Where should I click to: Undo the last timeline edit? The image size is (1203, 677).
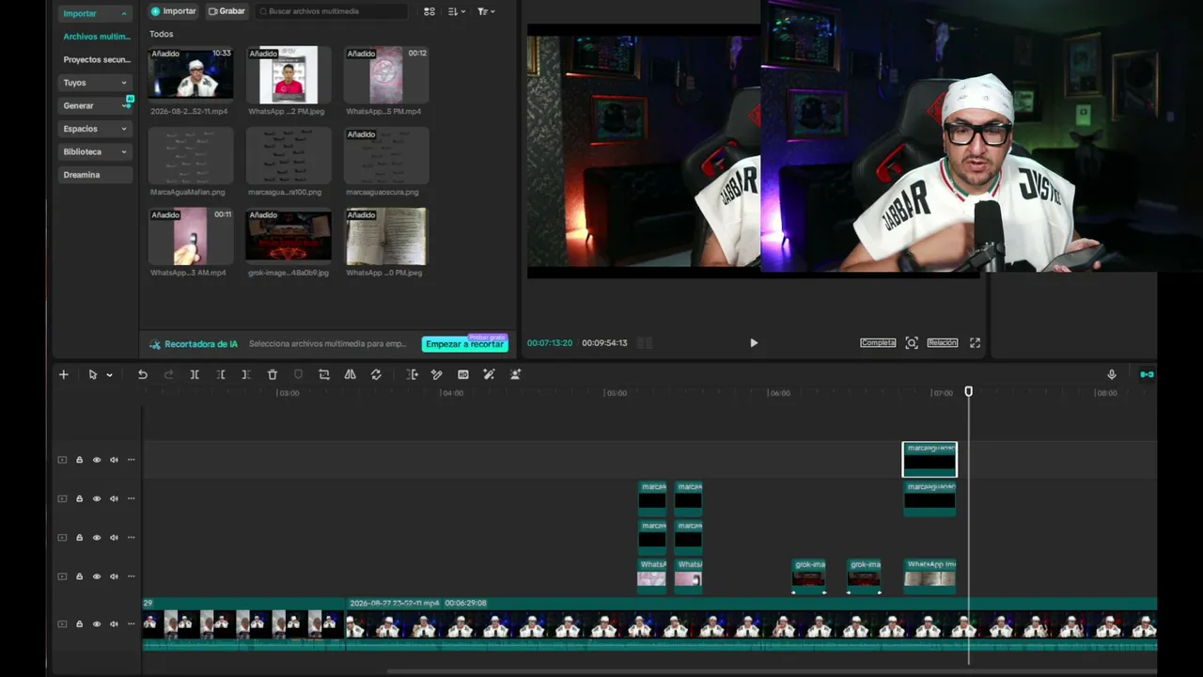coord(143,374)
